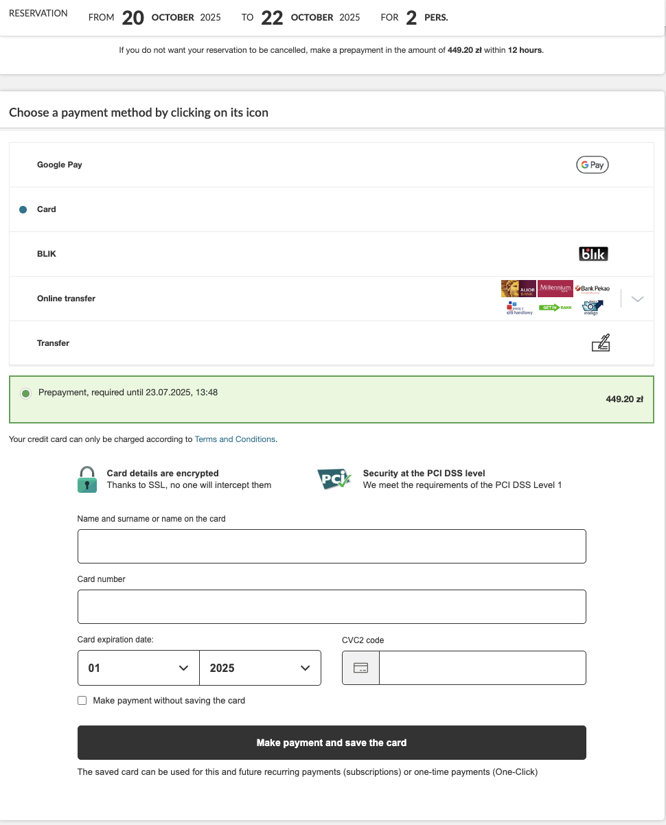Image resolution: width=666 pixels, height=825 pixels.
Task: Click the Google Pay logo icon
Action: click(x=592, y=165)
